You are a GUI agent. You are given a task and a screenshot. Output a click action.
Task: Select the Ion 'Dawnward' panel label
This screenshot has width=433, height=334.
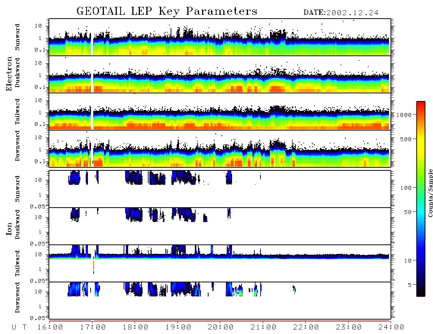[x=17, y=298]
